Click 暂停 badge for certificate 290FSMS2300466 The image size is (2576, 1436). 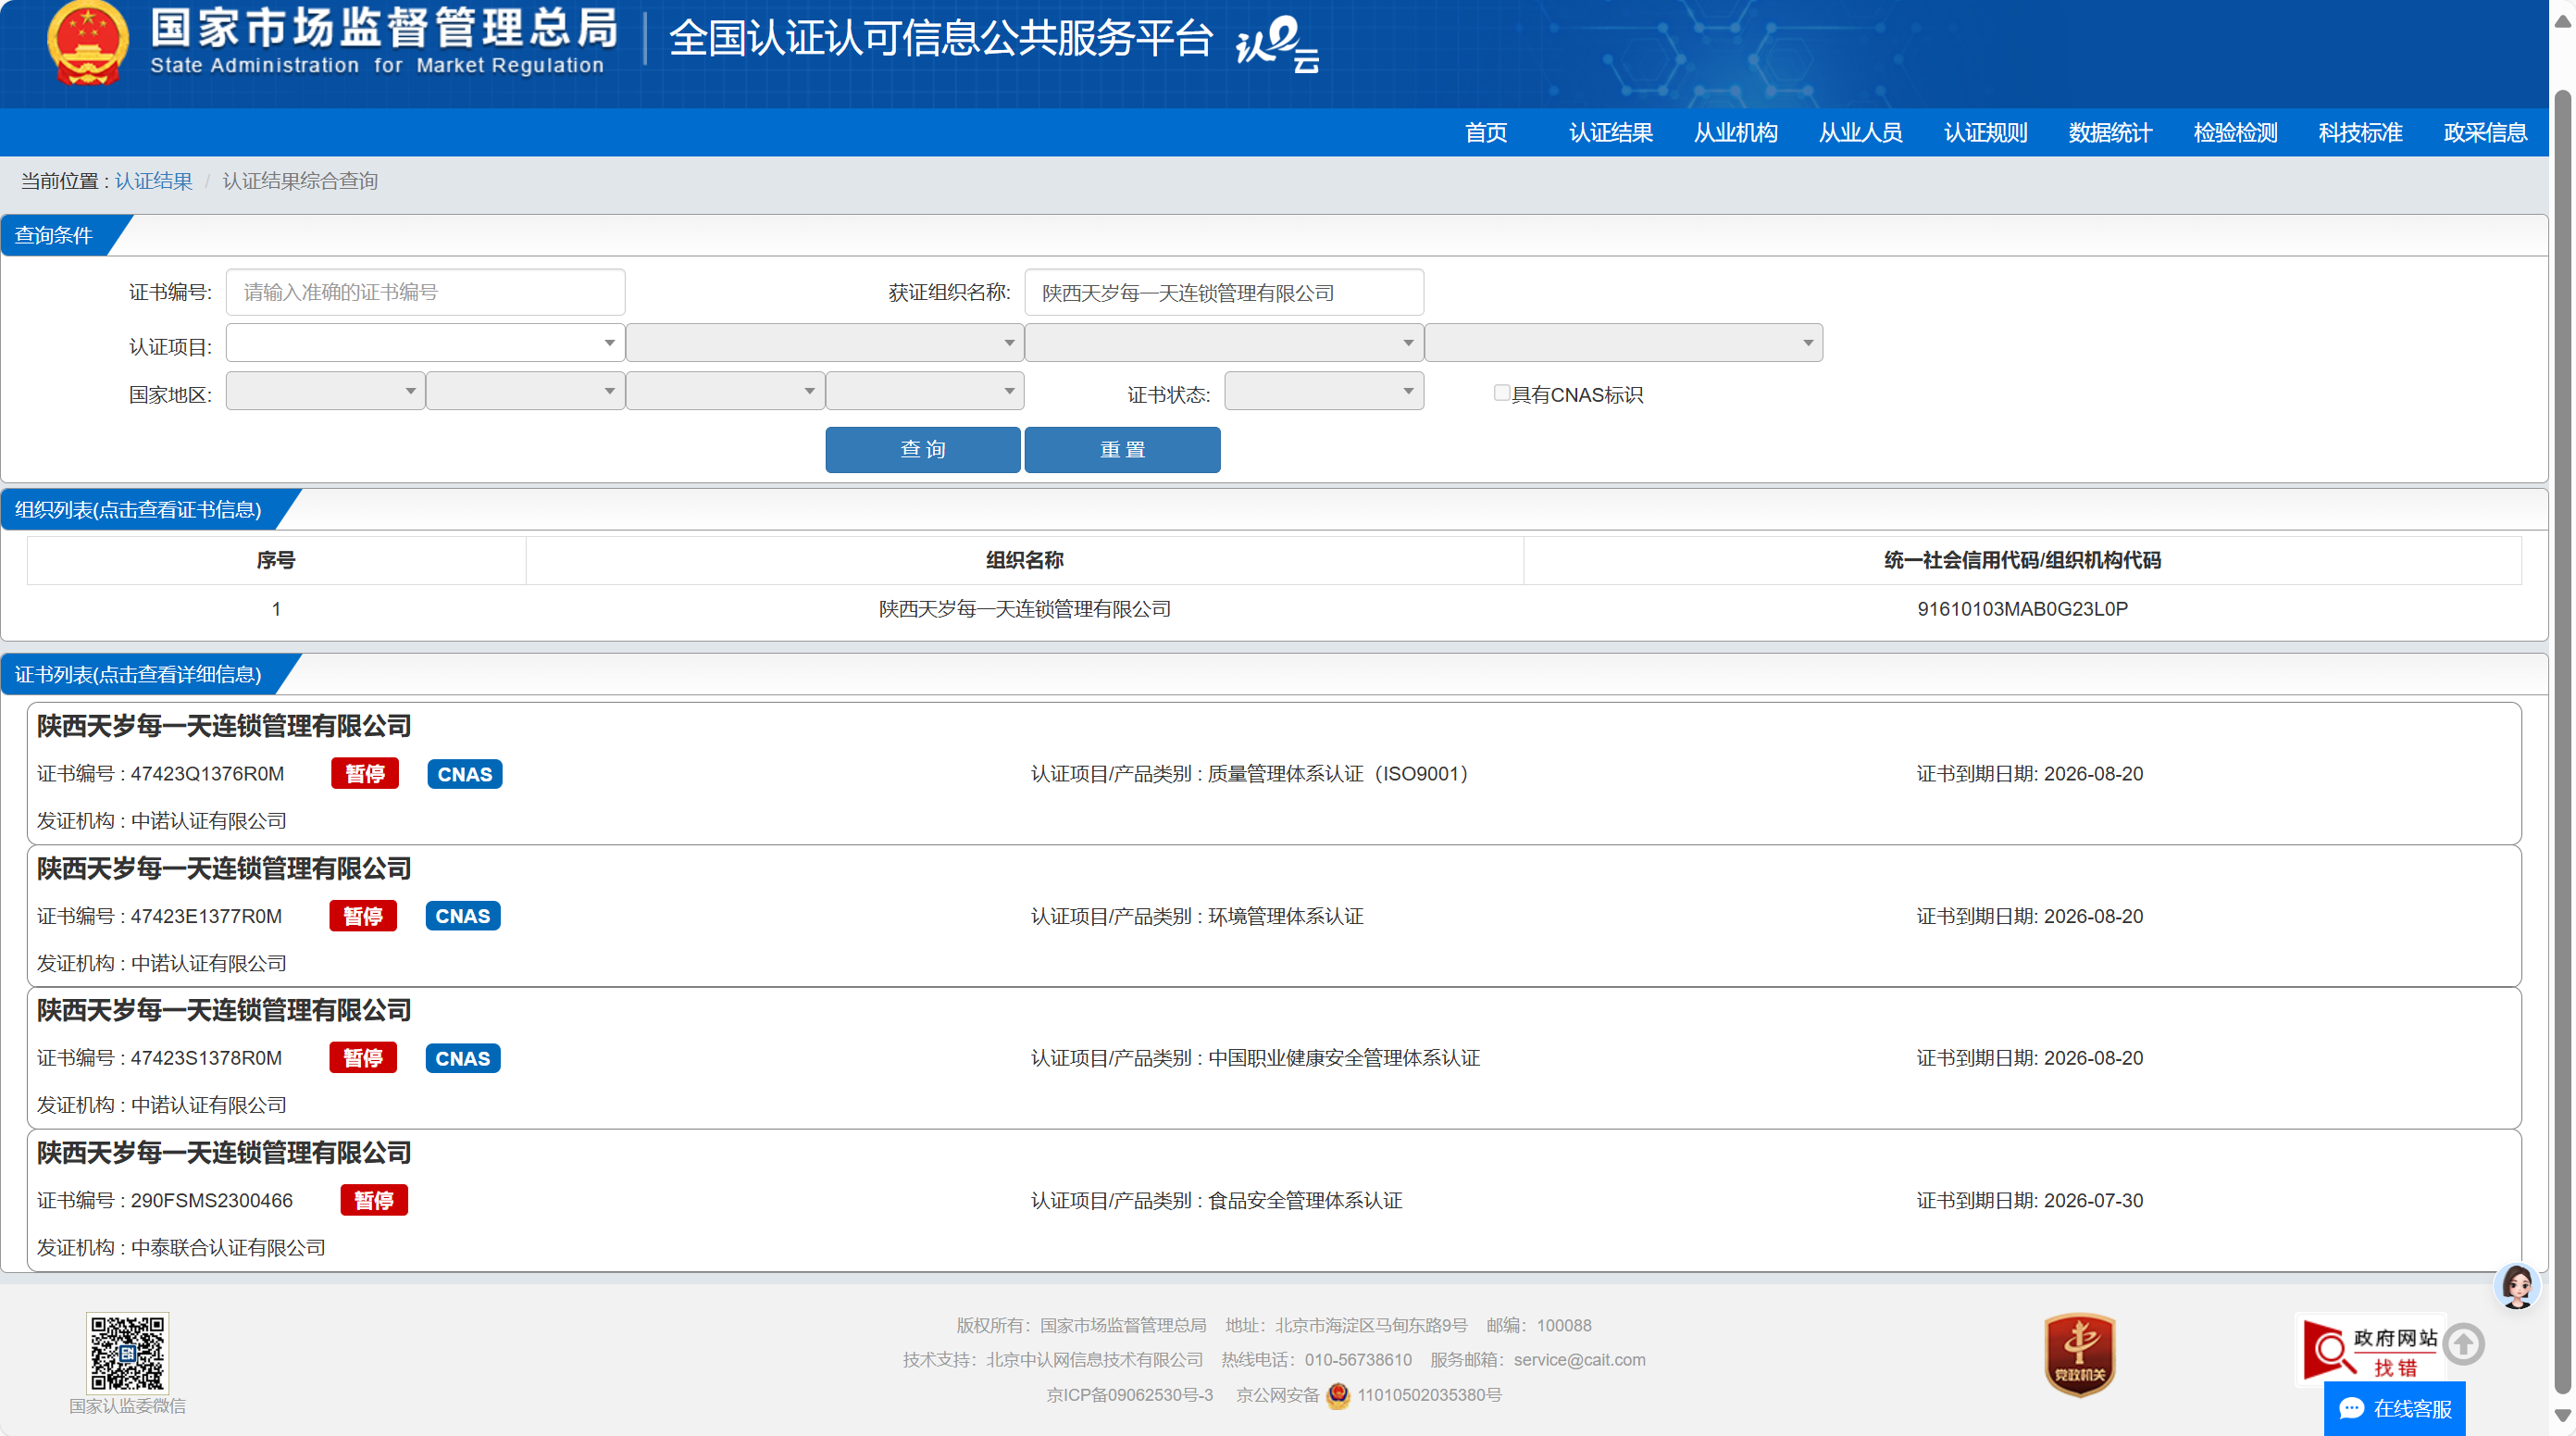point(374,1200)
